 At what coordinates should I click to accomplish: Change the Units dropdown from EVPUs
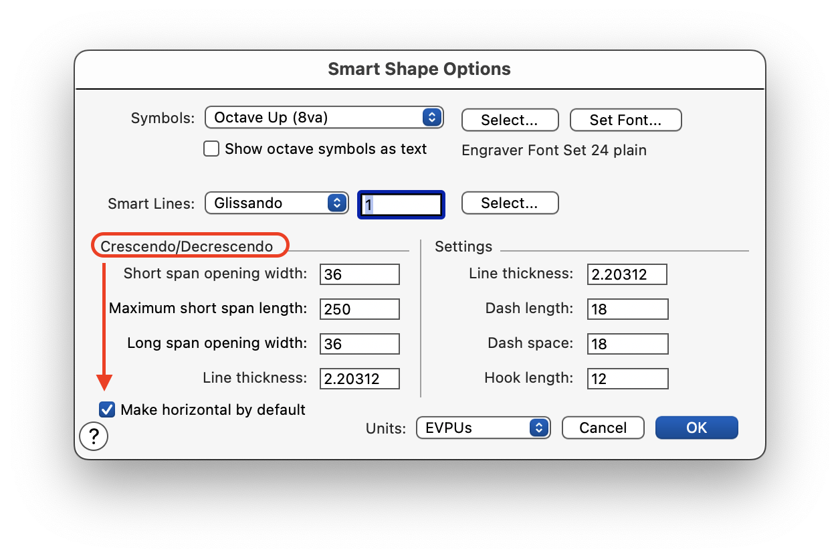[483, 428]
